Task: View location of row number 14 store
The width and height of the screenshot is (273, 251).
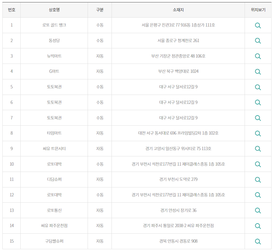Action: click(x=258, y=226)
